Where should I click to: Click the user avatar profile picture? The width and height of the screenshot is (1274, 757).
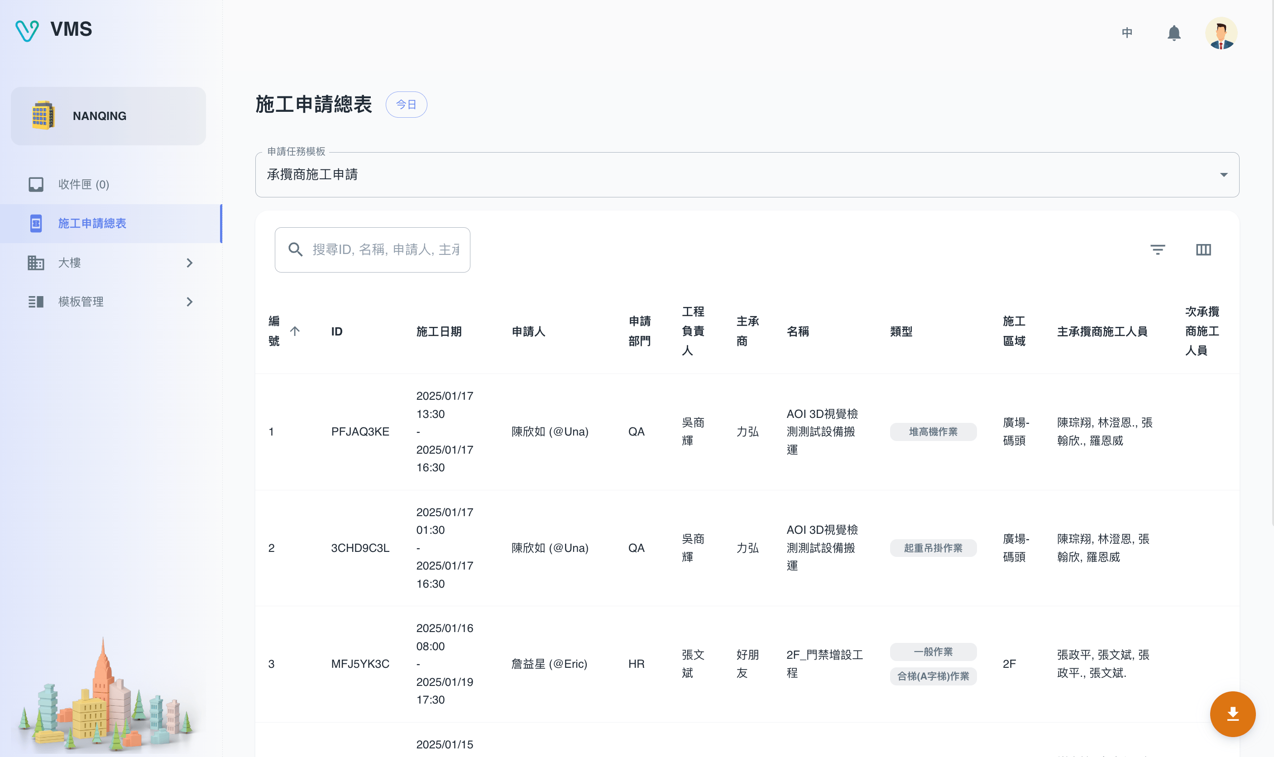pyautogui.click(x=1221, y=33)
